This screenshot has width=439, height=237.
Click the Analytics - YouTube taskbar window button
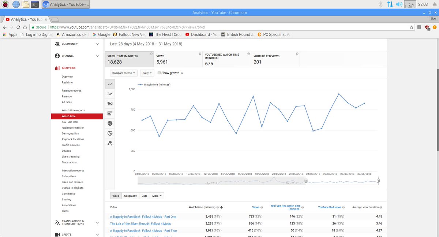65,4
